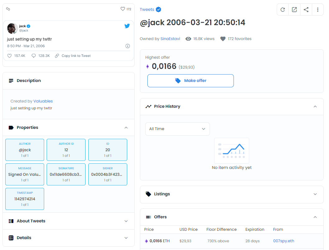Open replies via the 128.3K comment icon
Viewport: 329px width, 250px height.
point(34,56)
